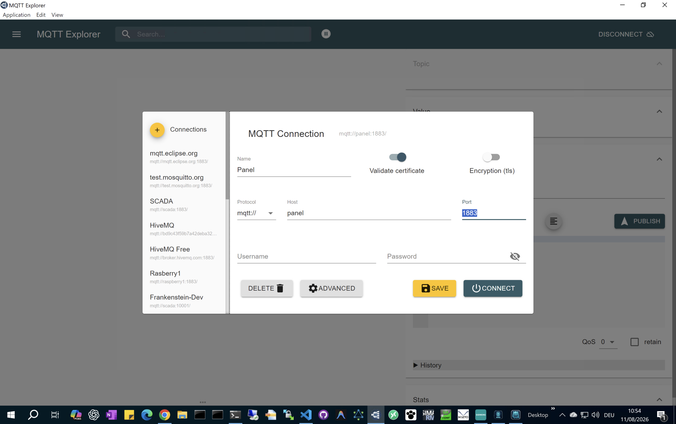Viewport: 676px width, 424px height.
Task: Open File Explorer from the taskbar
Action: (x=182, y=415)
